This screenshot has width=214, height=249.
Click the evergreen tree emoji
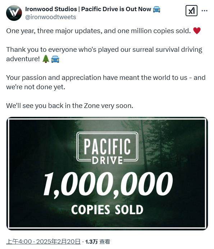pos(46,59)
